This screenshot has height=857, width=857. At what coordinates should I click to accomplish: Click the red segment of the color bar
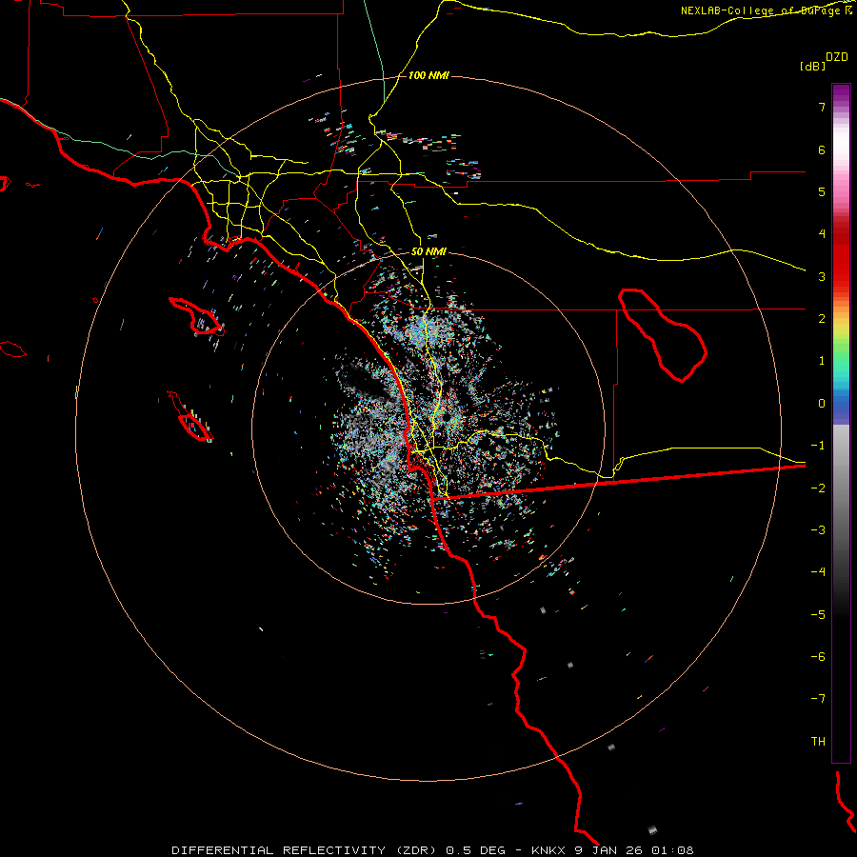click(841, 257)
